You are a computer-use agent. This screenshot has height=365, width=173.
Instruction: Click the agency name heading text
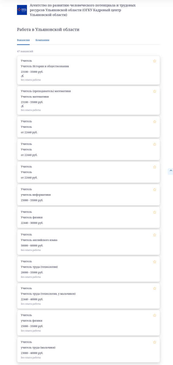pyautogui.click(x=82, y=10)
